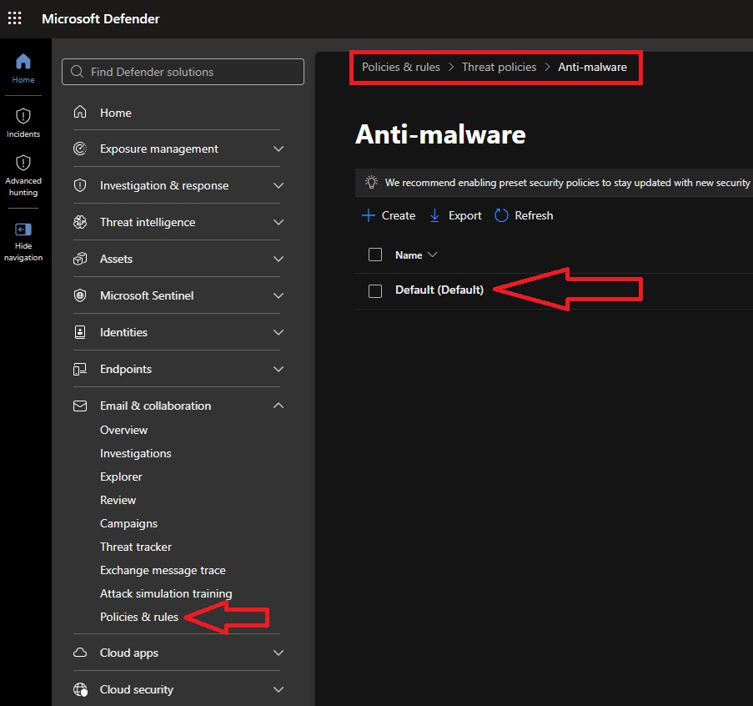Click the search magnifier icon
The image size is (753, 706).
point(77,72)
